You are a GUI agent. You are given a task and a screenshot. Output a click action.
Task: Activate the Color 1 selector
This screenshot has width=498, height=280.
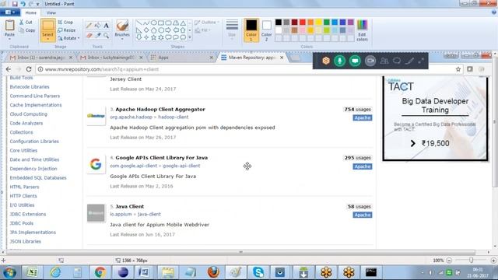click(251, 30)
